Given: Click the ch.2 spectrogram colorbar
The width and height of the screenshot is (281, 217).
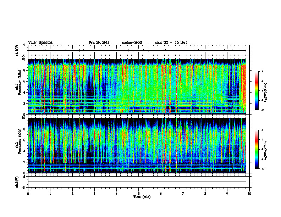Looking at the screenshot, I should pyautogui.click(x=257, y=149).
